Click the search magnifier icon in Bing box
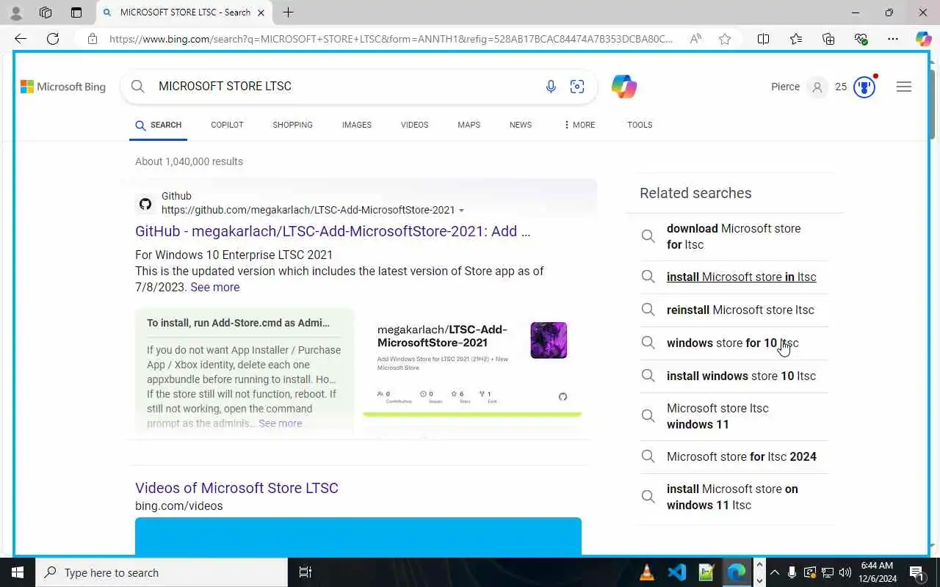The height and width of the screenshot is (587, 940). point(138,87)
